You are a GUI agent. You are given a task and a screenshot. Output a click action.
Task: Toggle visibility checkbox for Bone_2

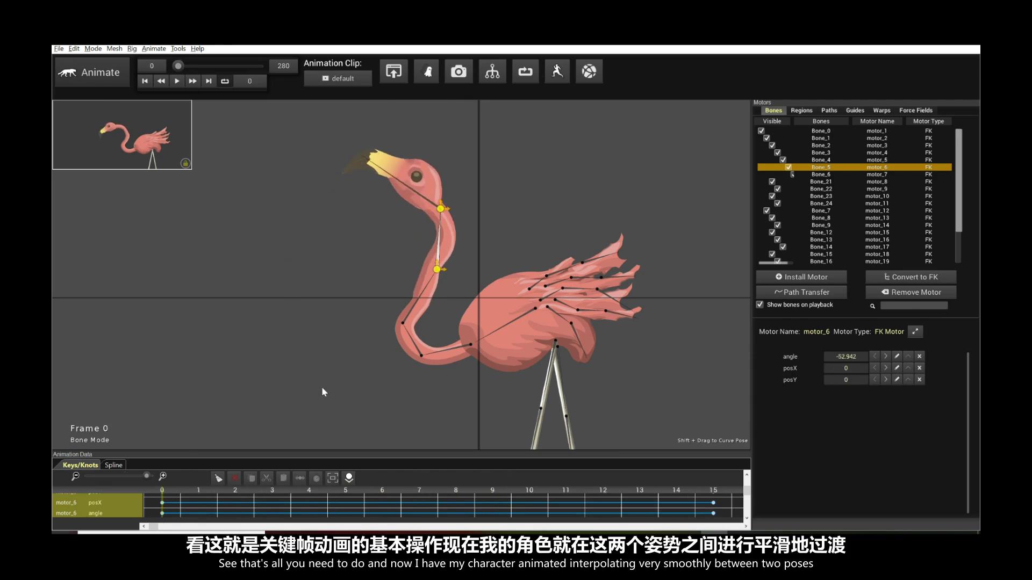(x=772, y=146)
